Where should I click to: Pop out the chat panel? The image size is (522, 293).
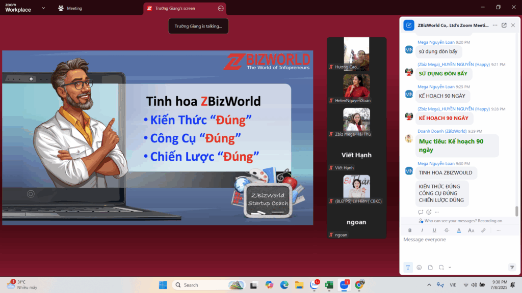pos(504,25)
